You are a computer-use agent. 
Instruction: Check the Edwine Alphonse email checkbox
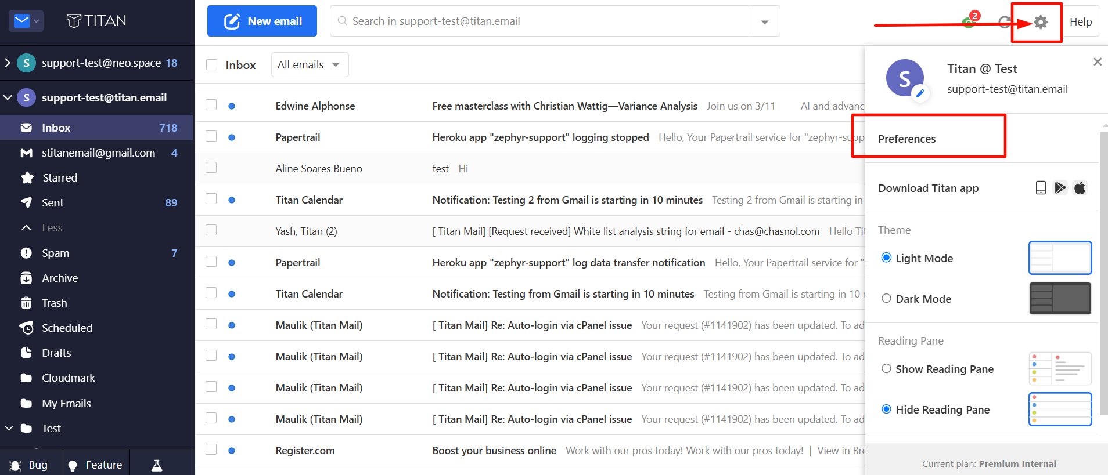click(x=211, y=105)
